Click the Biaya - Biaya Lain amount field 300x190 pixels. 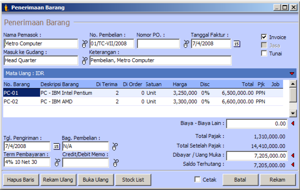pyautogui.click(x=257, y=124)
